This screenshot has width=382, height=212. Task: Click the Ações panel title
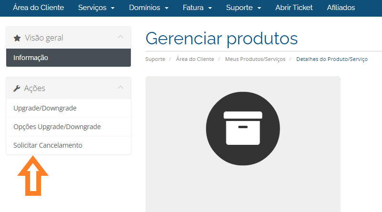coord(34,88)
